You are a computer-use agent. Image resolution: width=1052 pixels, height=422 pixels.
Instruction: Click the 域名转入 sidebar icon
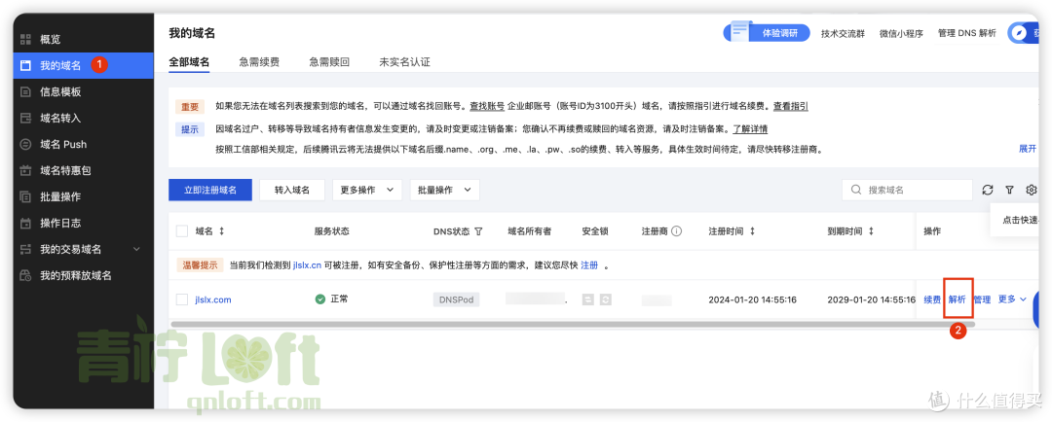point(25,118)
